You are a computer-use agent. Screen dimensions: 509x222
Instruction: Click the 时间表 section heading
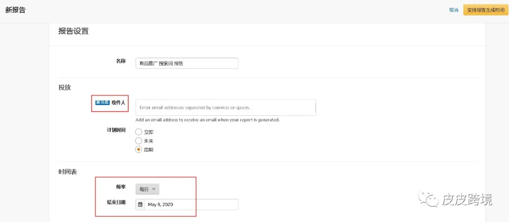point(67,172)
